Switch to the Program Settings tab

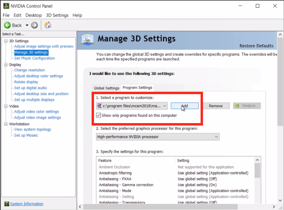(137, 87)
